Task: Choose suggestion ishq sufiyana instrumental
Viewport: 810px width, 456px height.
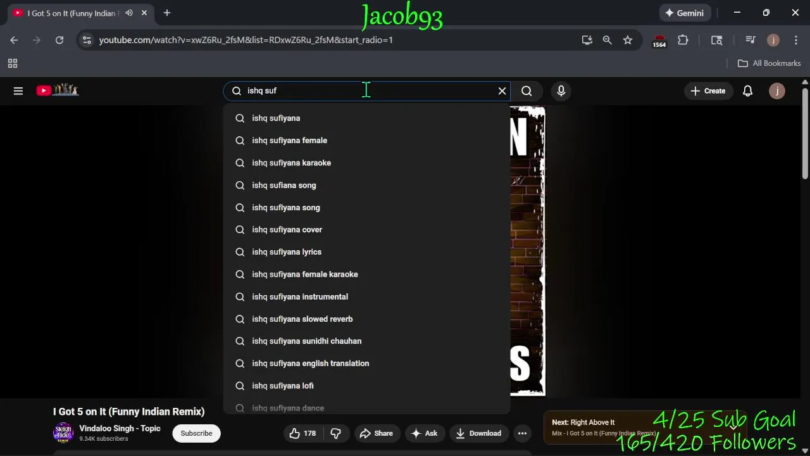Action: pos(367,296)
